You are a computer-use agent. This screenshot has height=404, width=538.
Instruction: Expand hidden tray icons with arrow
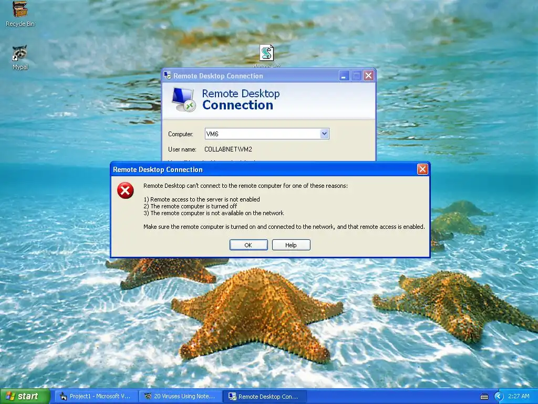pos(499,397)
